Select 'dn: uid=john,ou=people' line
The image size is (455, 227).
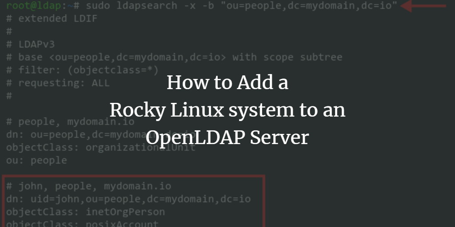[128, 199]
